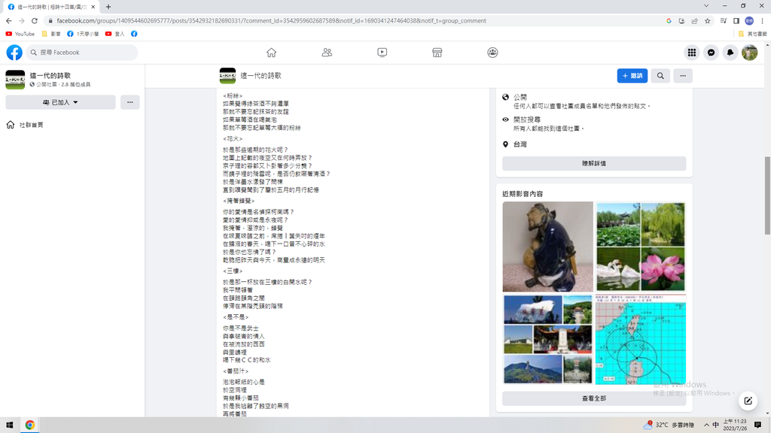Open Messenger chat icon

tap(711, 53)
